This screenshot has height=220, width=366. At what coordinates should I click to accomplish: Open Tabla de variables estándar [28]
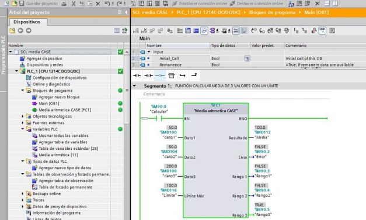tap(68, 149)
